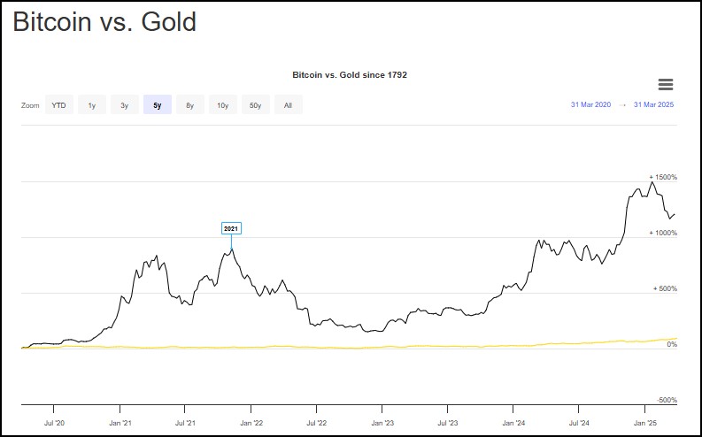Switch zoom range to 3y
This screenshot has height=437, width=702.
(125, 105)
